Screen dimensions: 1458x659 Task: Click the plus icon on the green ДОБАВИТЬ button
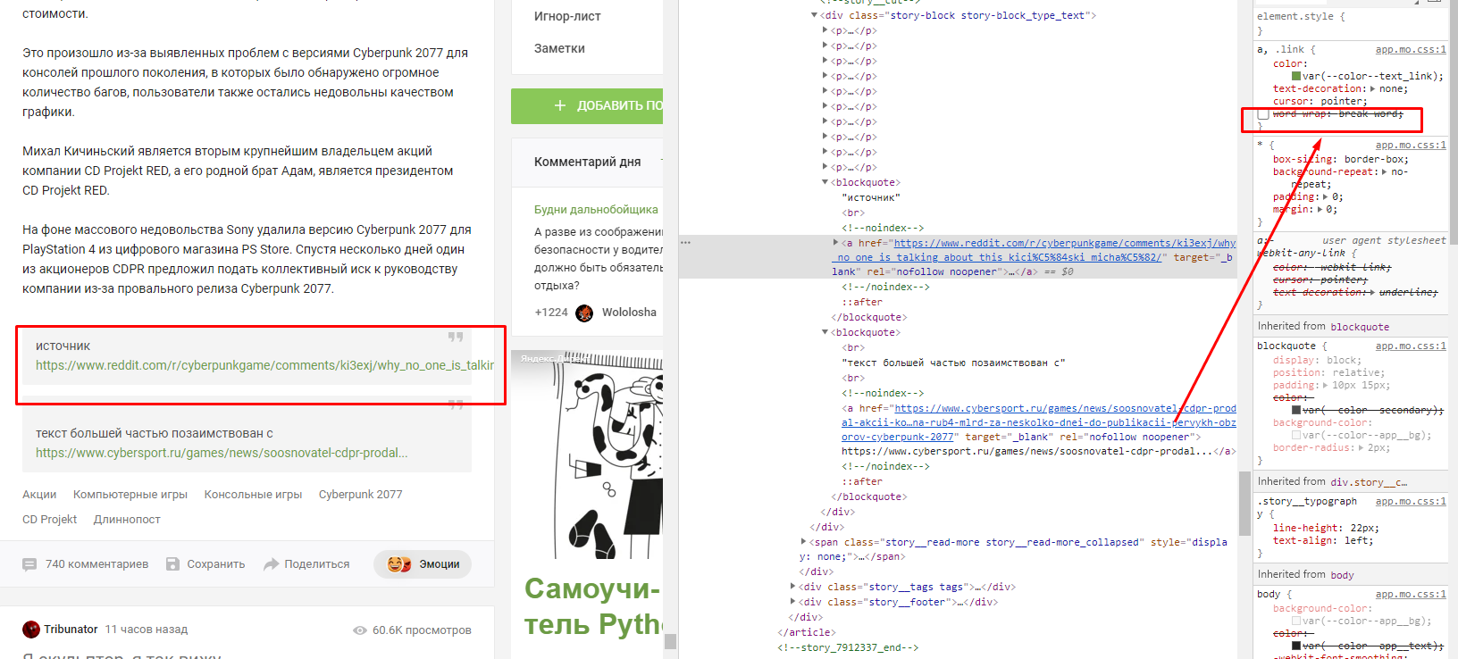pyautogui.click(x=560, y=105)
